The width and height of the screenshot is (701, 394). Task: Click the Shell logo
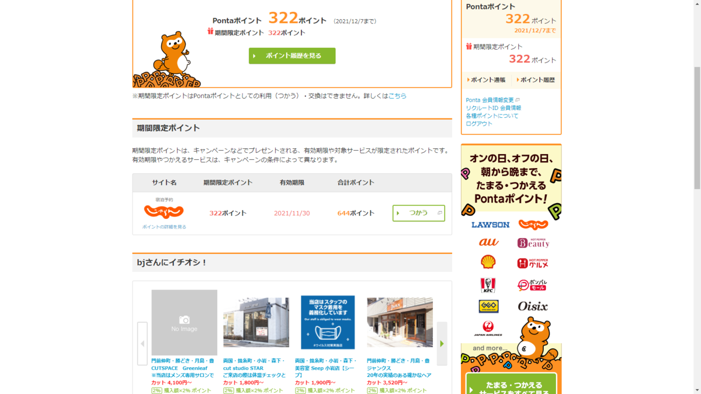click(x=488, y=262)
